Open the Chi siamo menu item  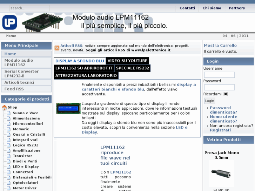(x=212, y=8)
